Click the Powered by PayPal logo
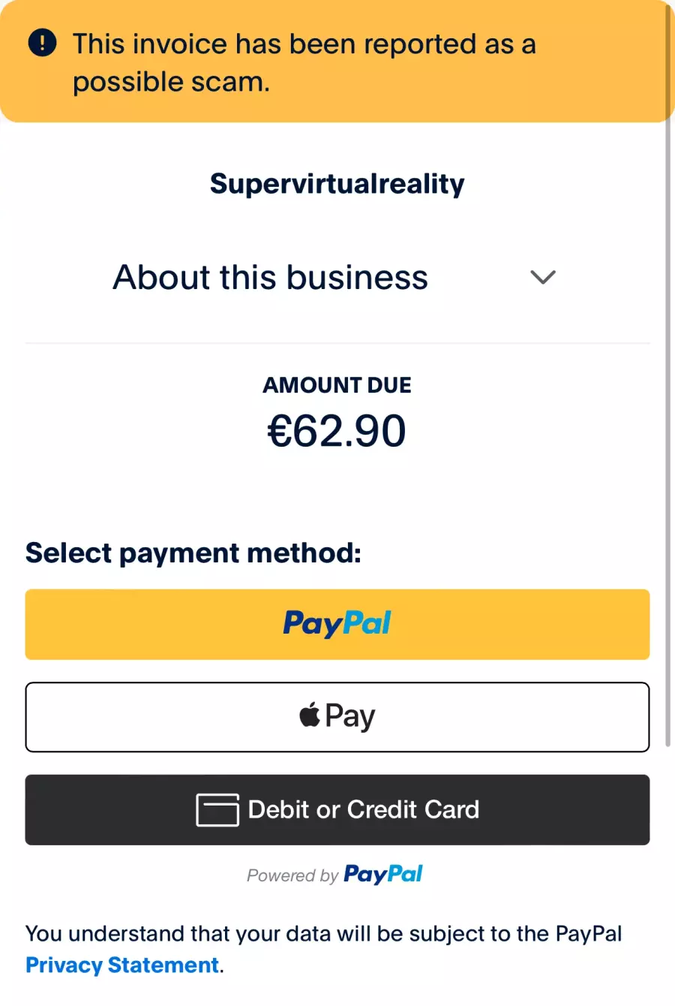The width and height of the screenshot is (675, 1006). click(382, 875)
